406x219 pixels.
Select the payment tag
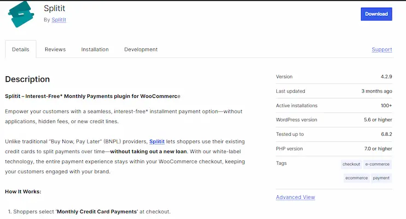click(381, 178)
